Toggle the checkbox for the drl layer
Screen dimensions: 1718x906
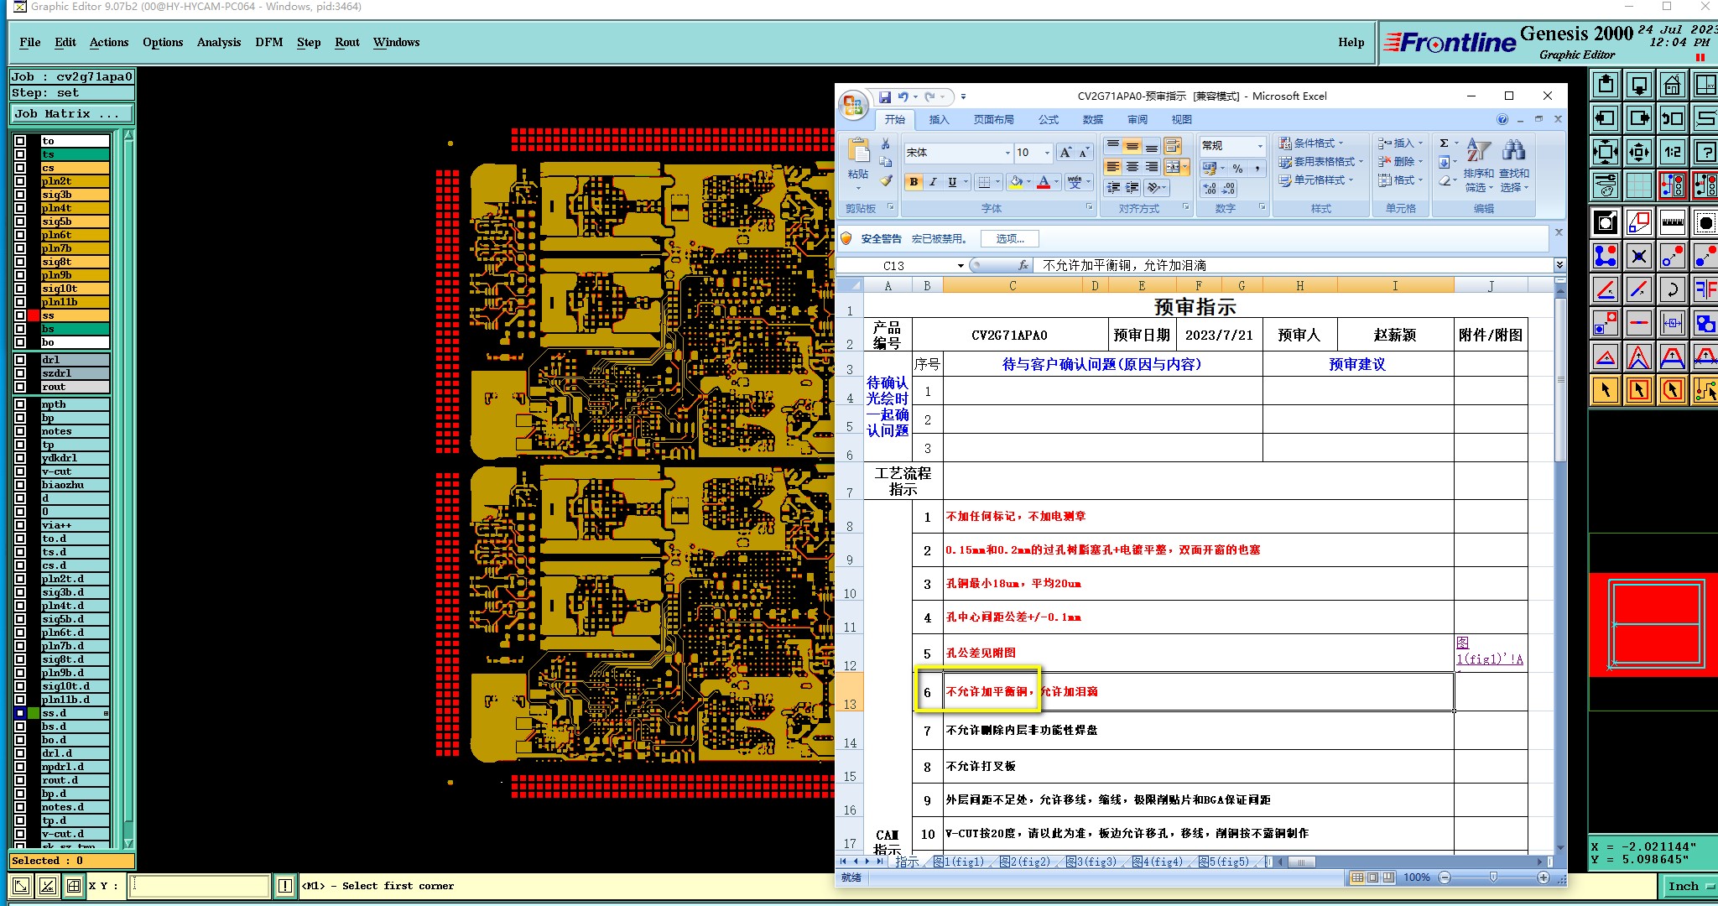pos(20,360)
